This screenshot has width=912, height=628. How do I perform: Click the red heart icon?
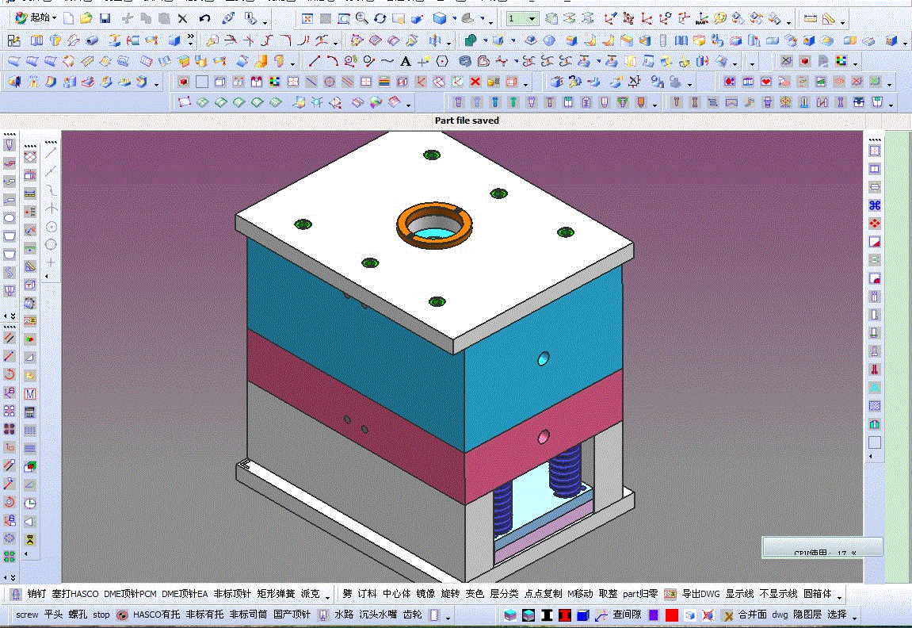766,82
